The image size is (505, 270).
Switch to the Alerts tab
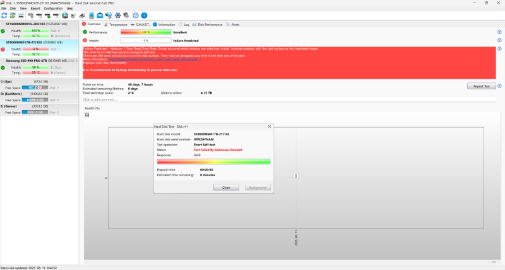click(232, 25)
